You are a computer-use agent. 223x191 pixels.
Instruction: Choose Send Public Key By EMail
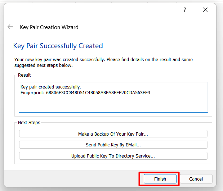(113, 145)
